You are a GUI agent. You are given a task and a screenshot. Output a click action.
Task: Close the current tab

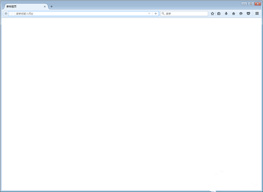45,7
